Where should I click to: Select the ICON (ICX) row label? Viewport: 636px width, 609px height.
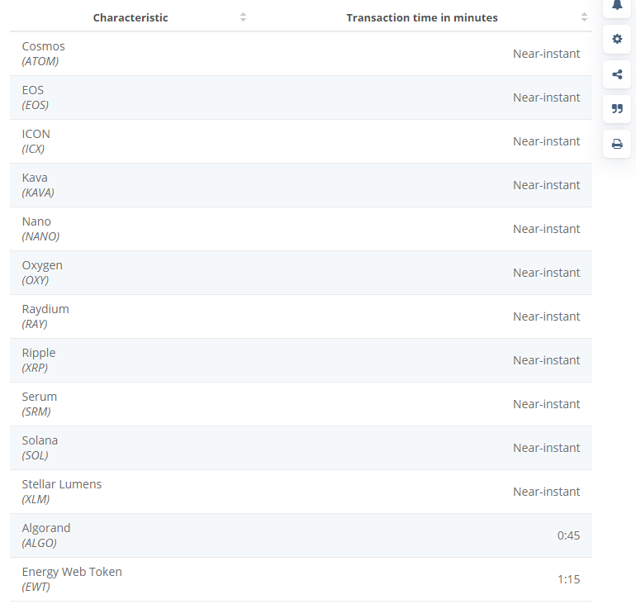point(36,141)
